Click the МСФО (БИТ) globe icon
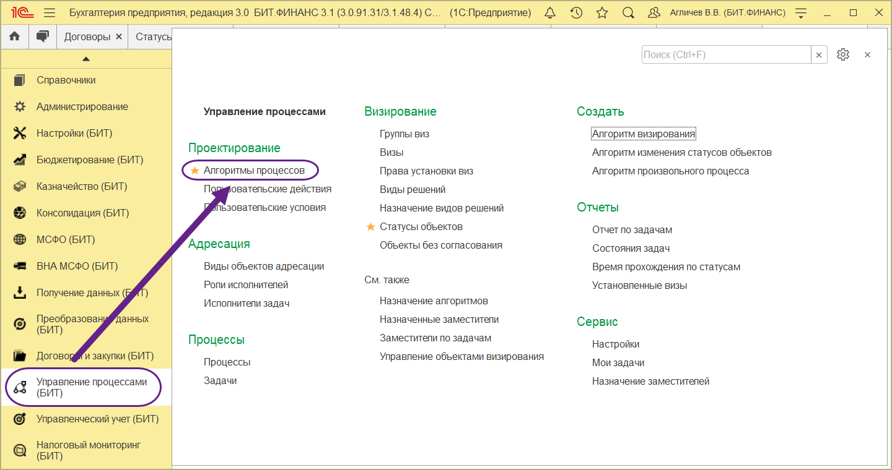The width and height of the screenshot is (892, 470). [x=20, y=240]
